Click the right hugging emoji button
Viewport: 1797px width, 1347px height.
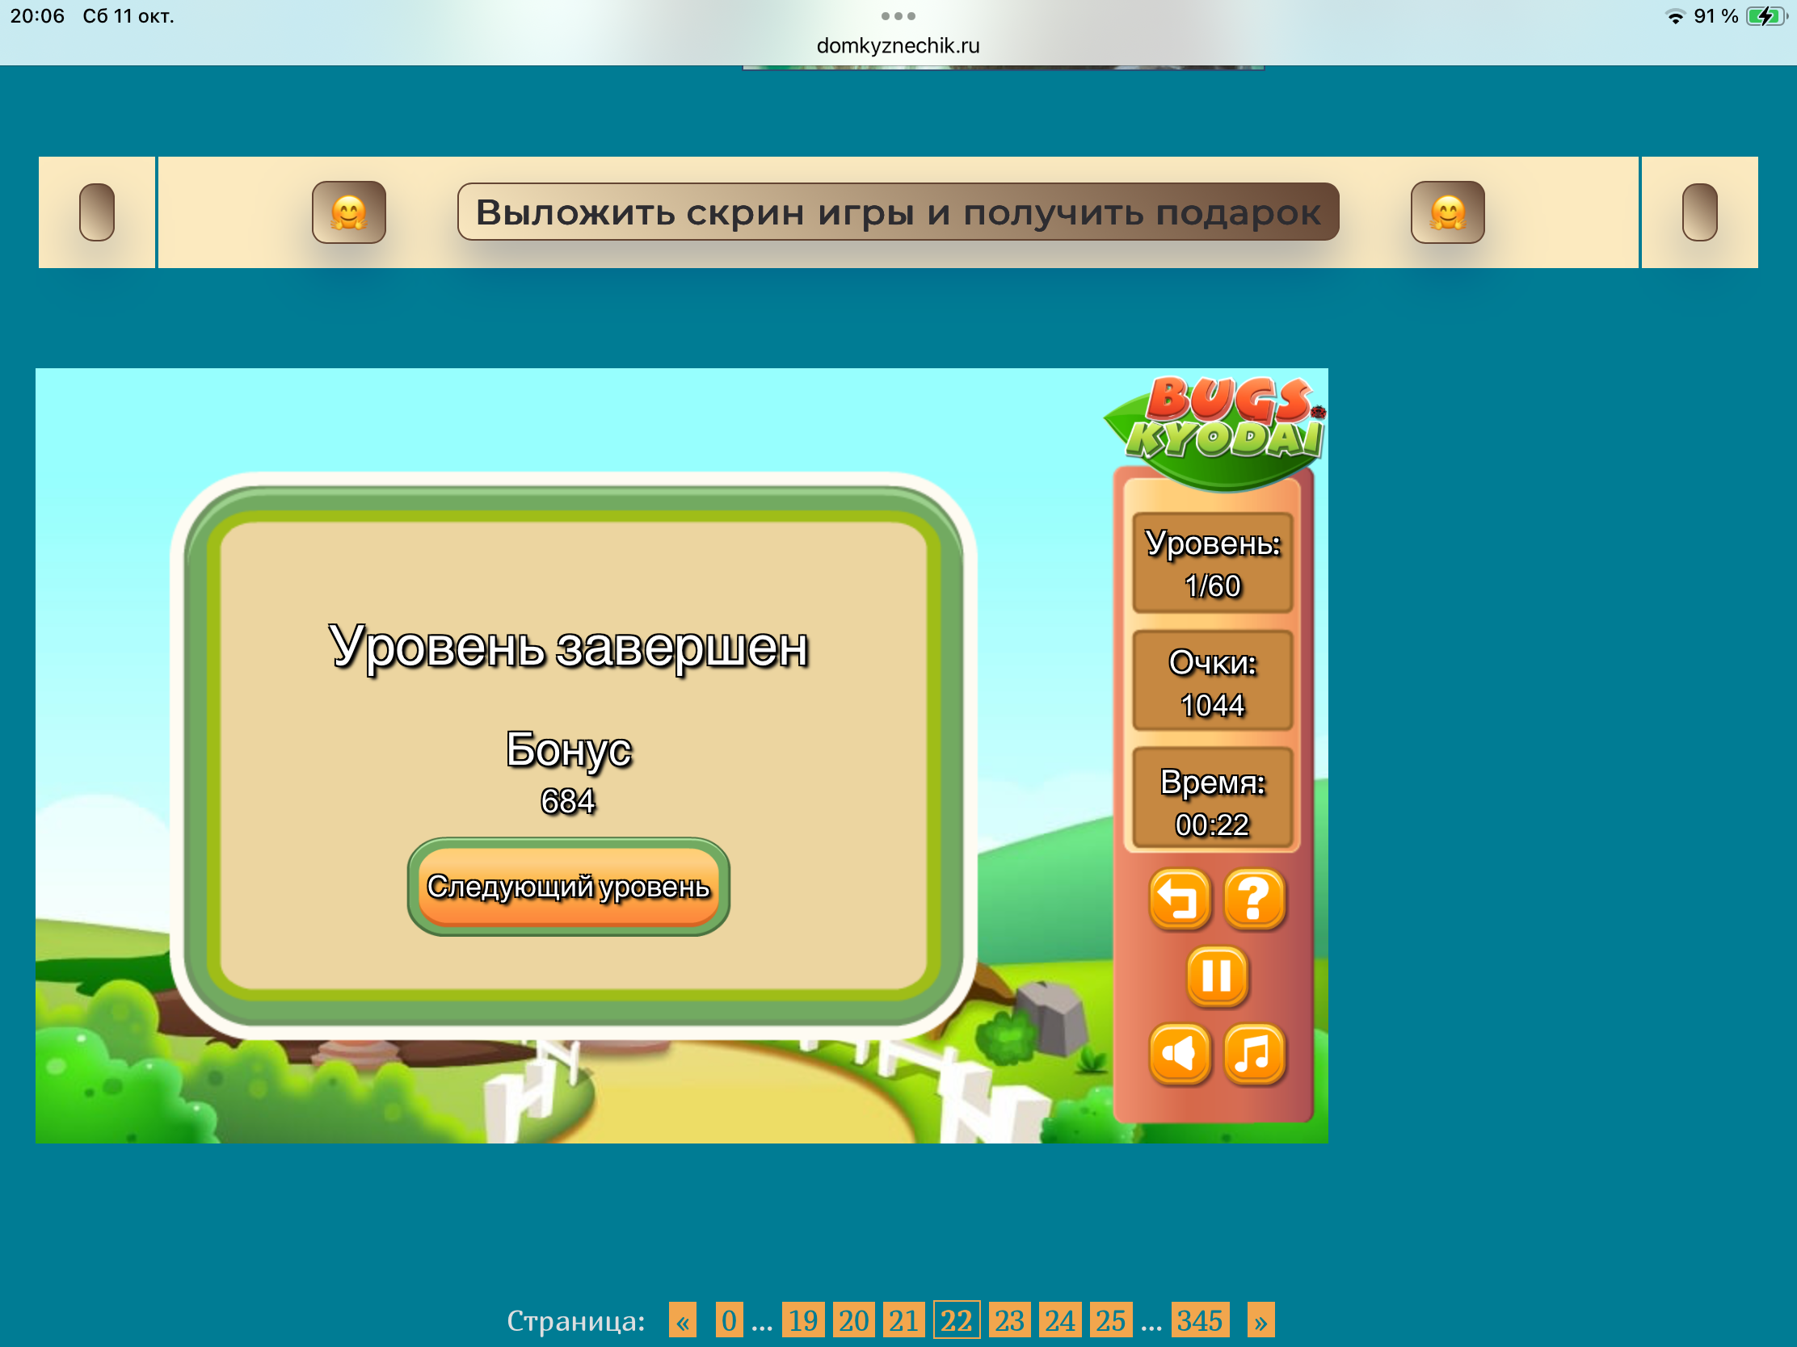coord(1447,212)
